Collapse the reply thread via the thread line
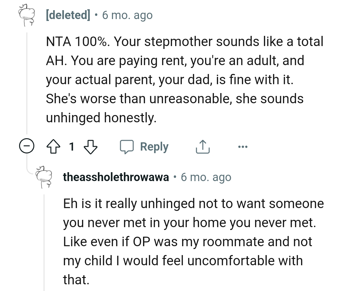The width and height of the screenshot is (343, 291). 44,238
